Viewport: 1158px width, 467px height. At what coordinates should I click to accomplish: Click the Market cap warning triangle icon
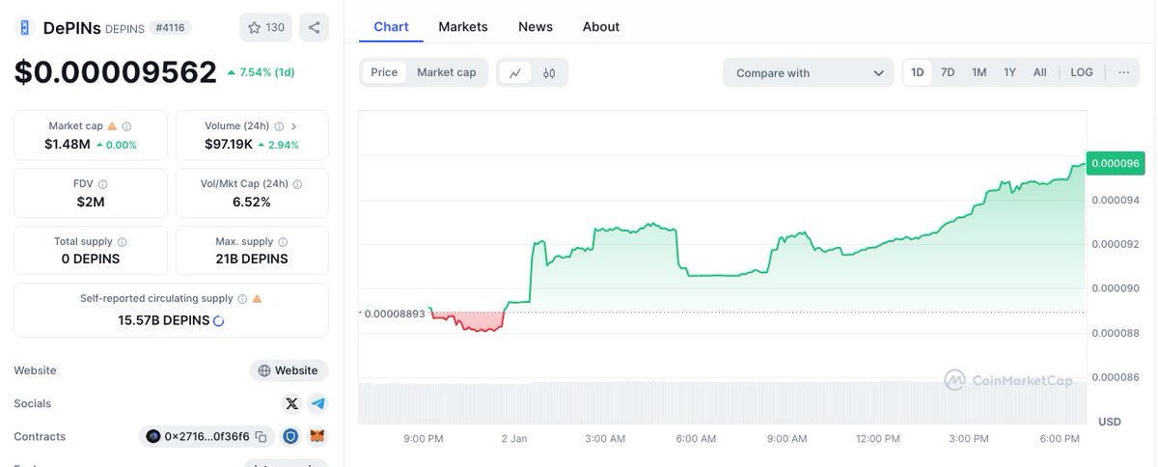tap(112, 126)
